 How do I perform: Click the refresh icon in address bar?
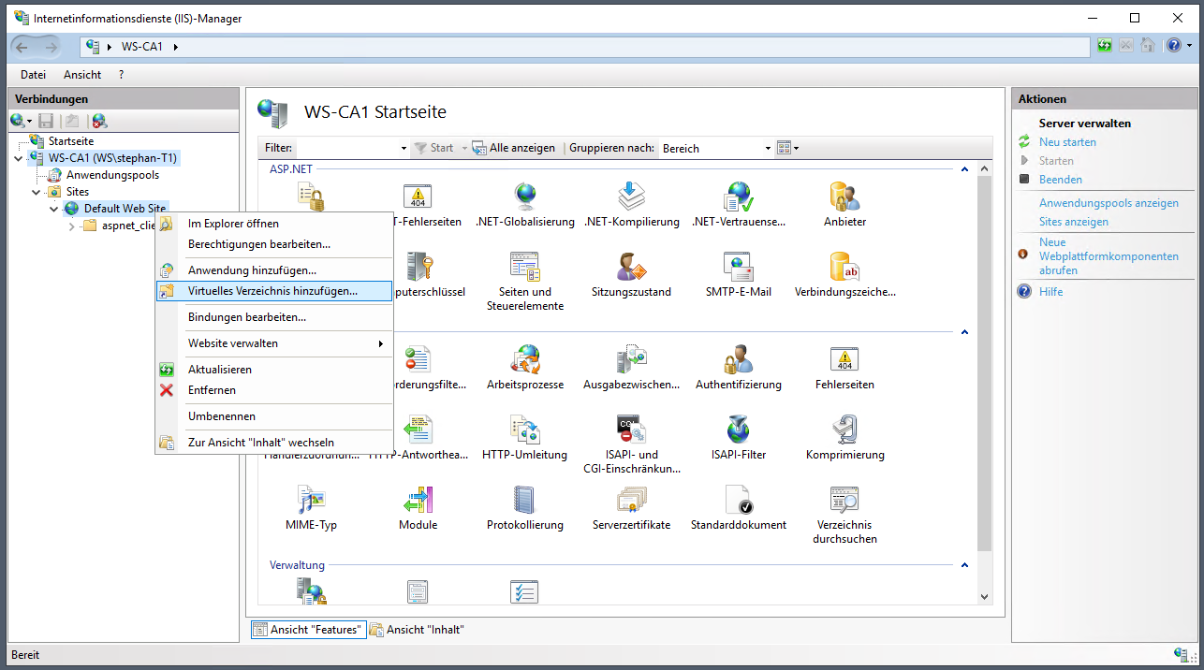1105,46
